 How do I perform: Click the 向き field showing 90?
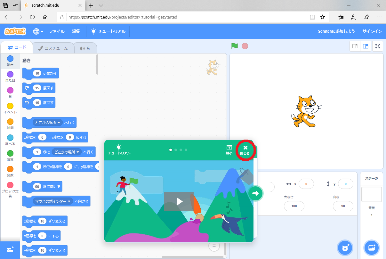[343, 206]
